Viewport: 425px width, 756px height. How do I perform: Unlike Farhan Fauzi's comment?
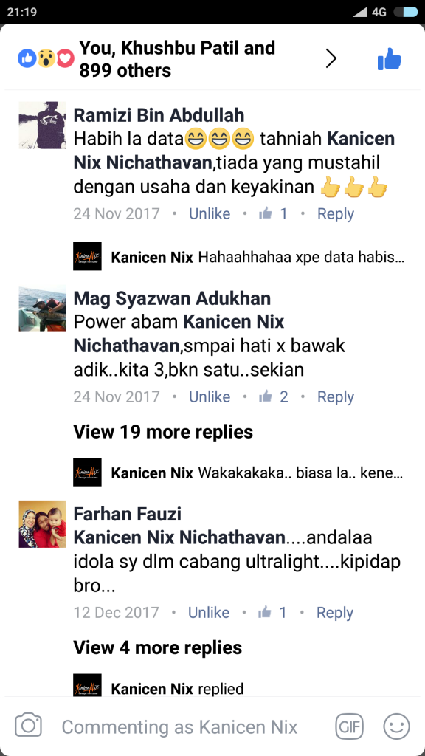pos(209,612)
